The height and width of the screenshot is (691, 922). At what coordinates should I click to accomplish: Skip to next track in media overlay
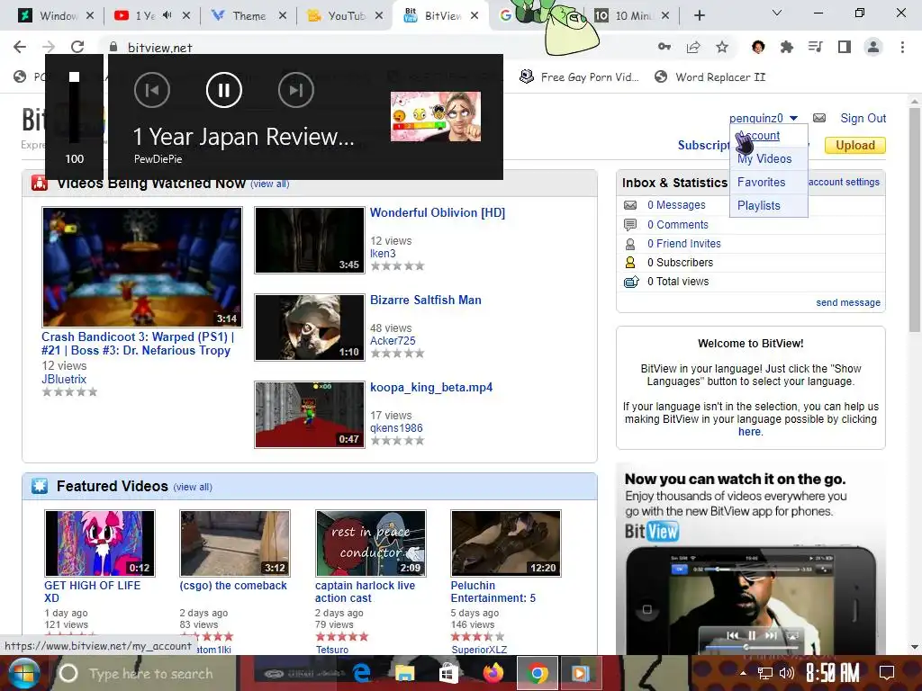coord(295,90)
